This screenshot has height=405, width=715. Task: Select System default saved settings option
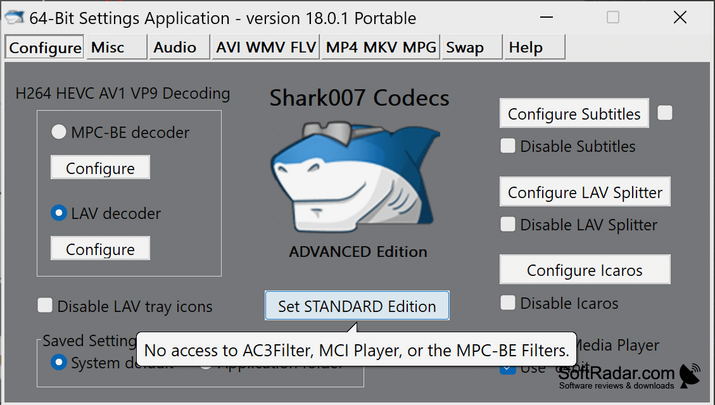click(58, 362)
